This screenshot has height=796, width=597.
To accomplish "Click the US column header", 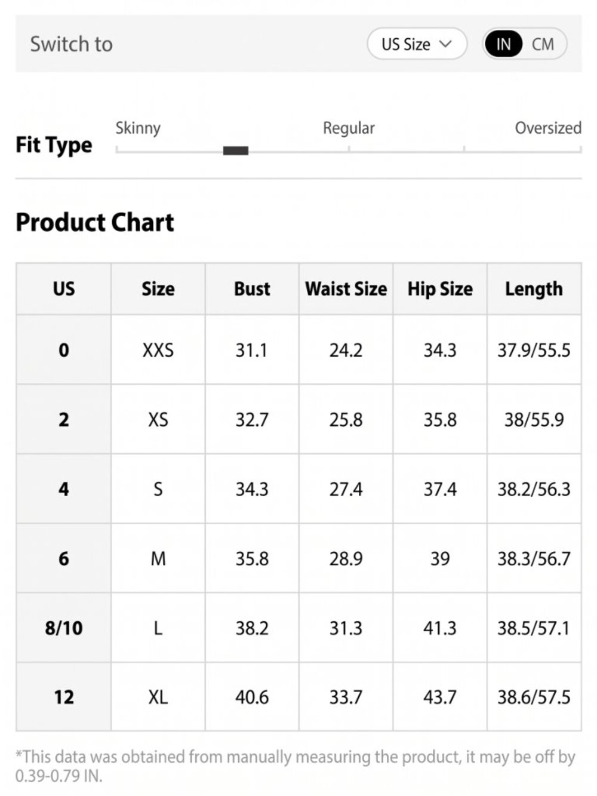I will pos(64,289).
